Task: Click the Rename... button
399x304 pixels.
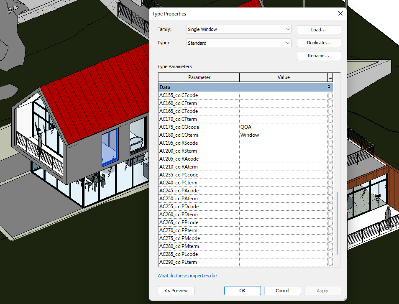Action: click(x=319, y=56)
